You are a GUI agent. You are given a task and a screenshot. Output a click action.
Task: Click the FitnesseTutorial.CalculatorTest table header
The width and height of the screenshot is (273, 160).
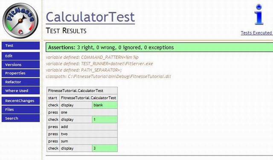pos(82,91)
